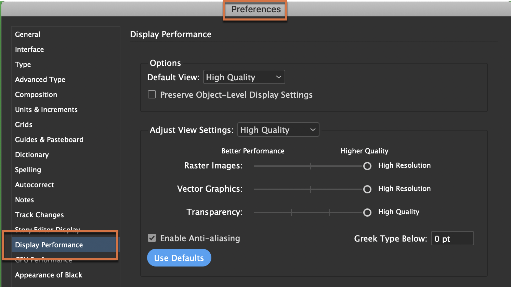
Task: Select the Type preferences category
Action: click(x=23, y=64)
